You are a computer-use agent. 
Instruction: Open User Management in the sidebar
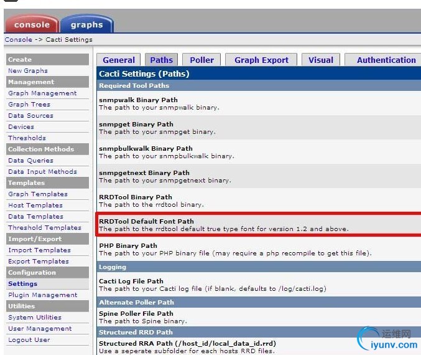pos(40,329)
